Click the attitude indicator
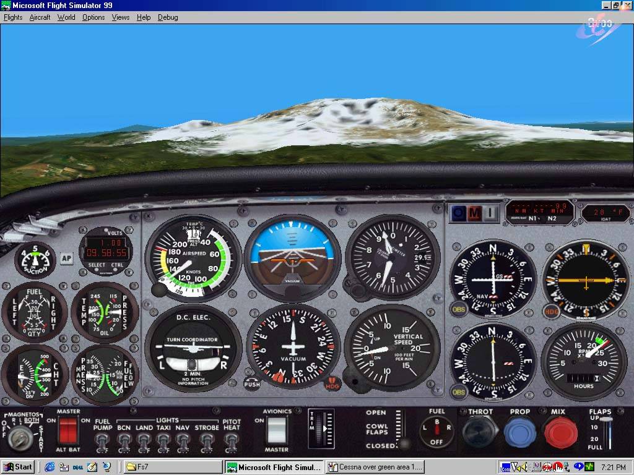 point(292,258)
